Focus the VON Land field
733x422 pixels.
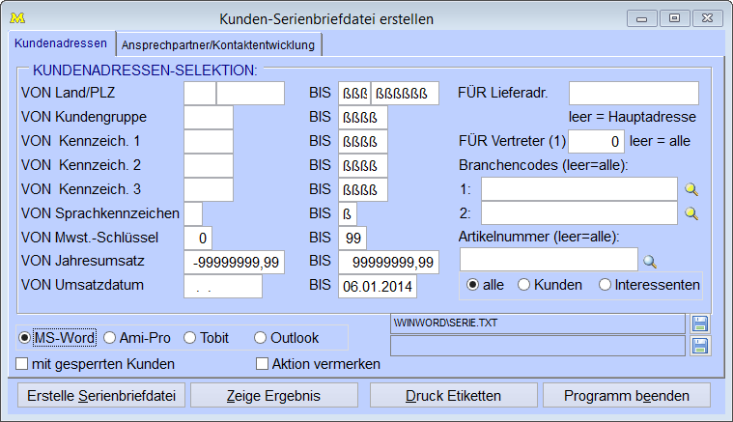point(200,93)
